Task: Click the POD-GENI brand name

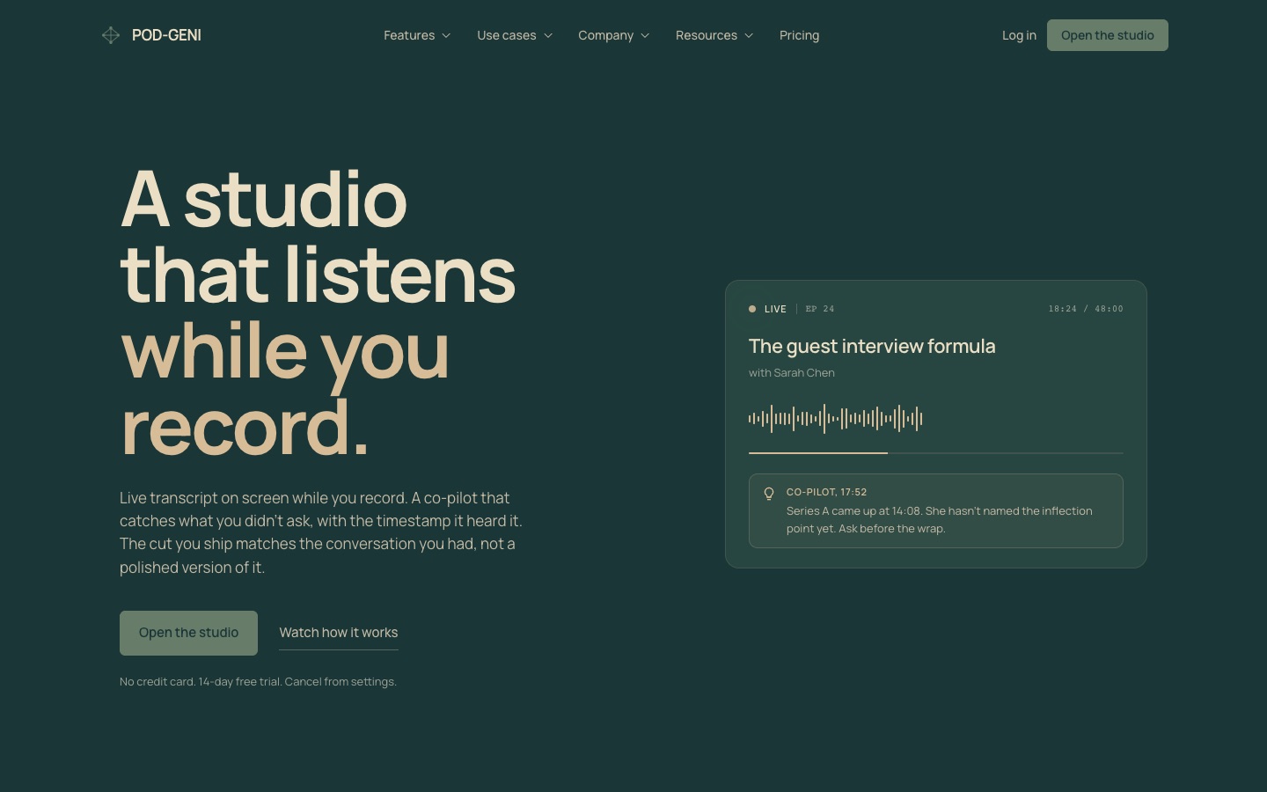Action: coord(166,35)
